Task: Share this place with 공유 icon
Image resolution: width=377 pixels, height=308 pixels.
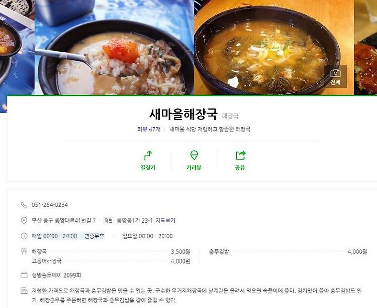Action: 240,160
